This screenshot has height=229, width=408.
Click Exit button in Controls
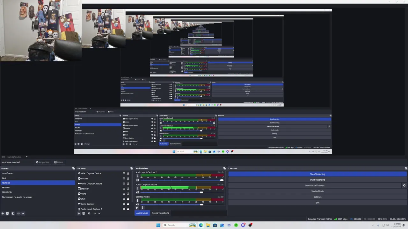317,203
